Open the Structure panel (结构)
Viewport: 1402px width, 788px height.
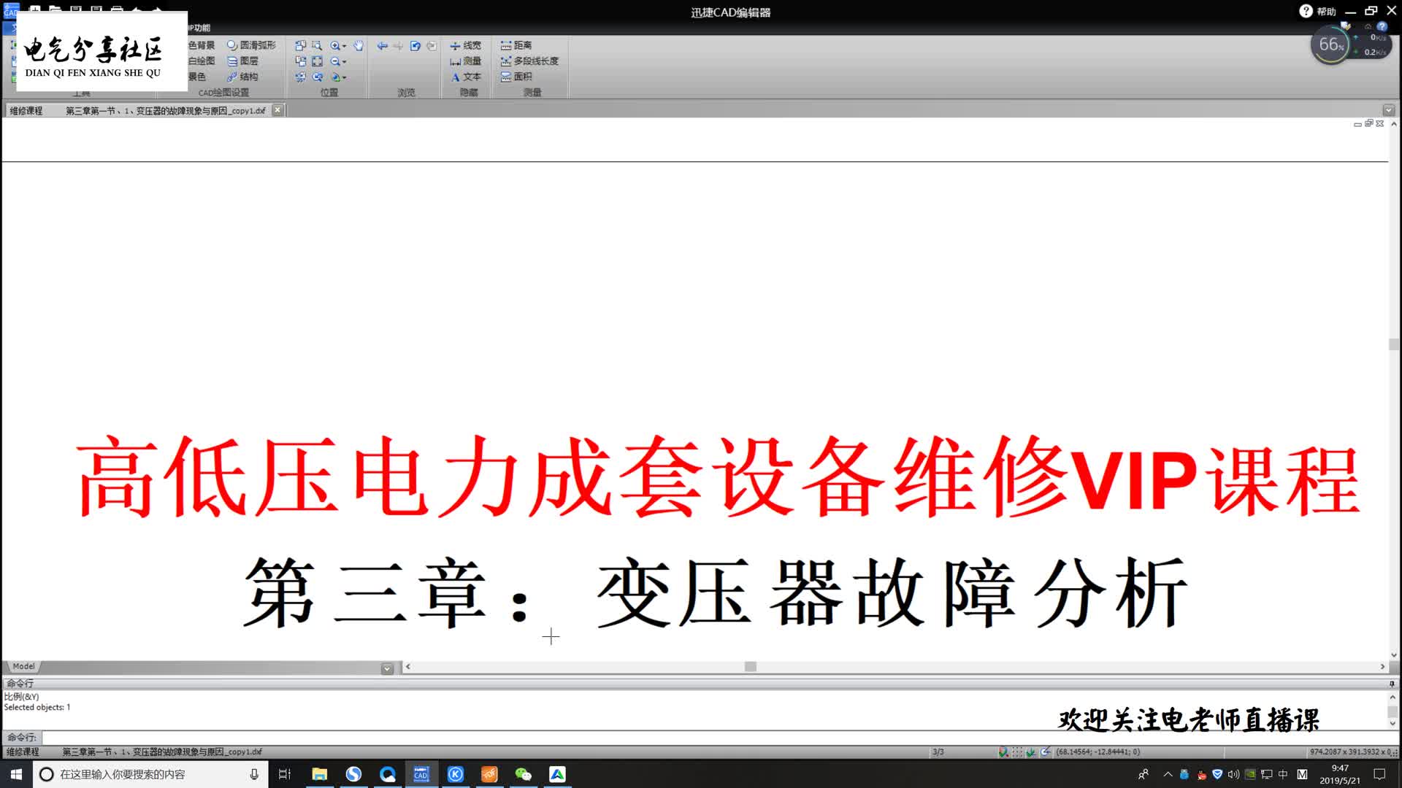pos(242,77)
